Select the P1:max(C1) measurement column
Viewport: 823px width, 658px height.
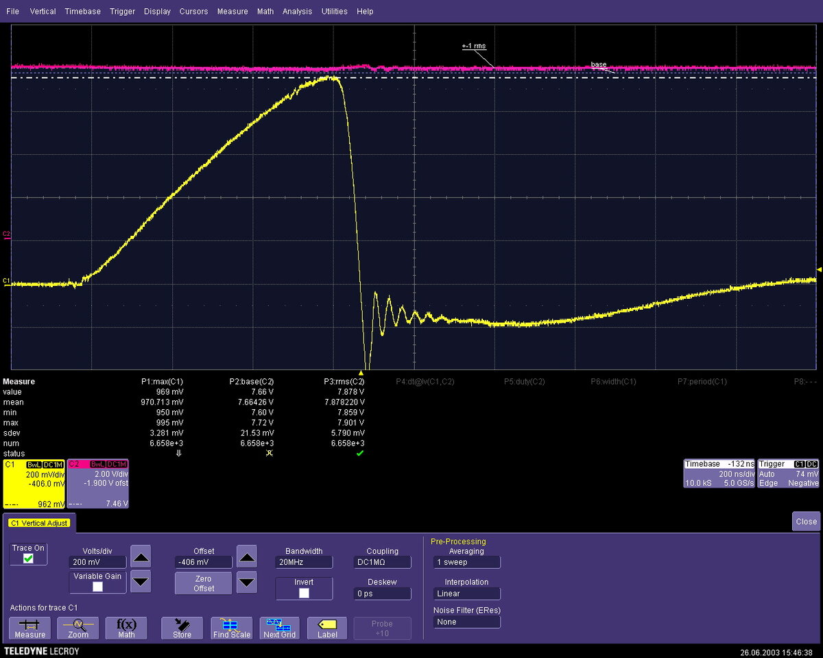pos(163,382)
